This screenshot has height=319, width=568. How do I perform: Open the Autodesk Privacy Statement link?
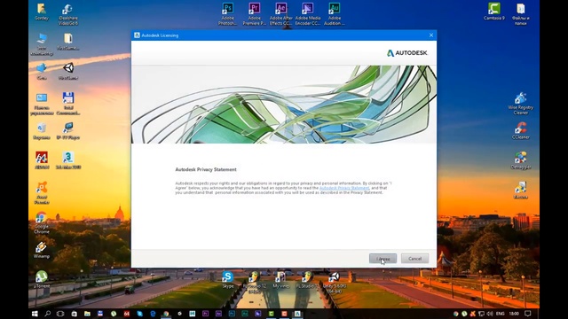click(x=344, y=188)
